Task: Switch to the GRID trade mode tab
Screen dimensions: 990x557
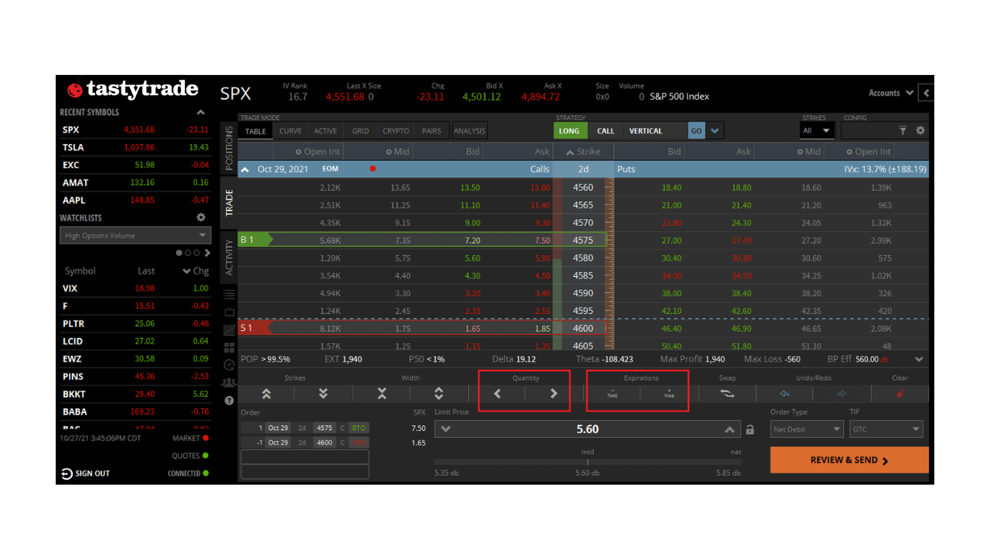Action: click(360, 131)
